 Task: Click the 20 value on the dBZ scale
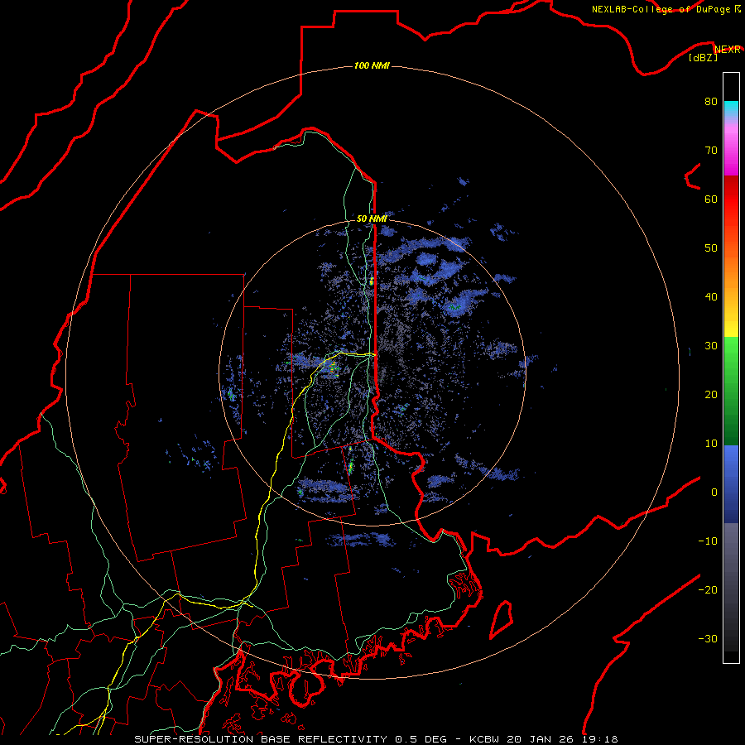click(x=711, y=395)
